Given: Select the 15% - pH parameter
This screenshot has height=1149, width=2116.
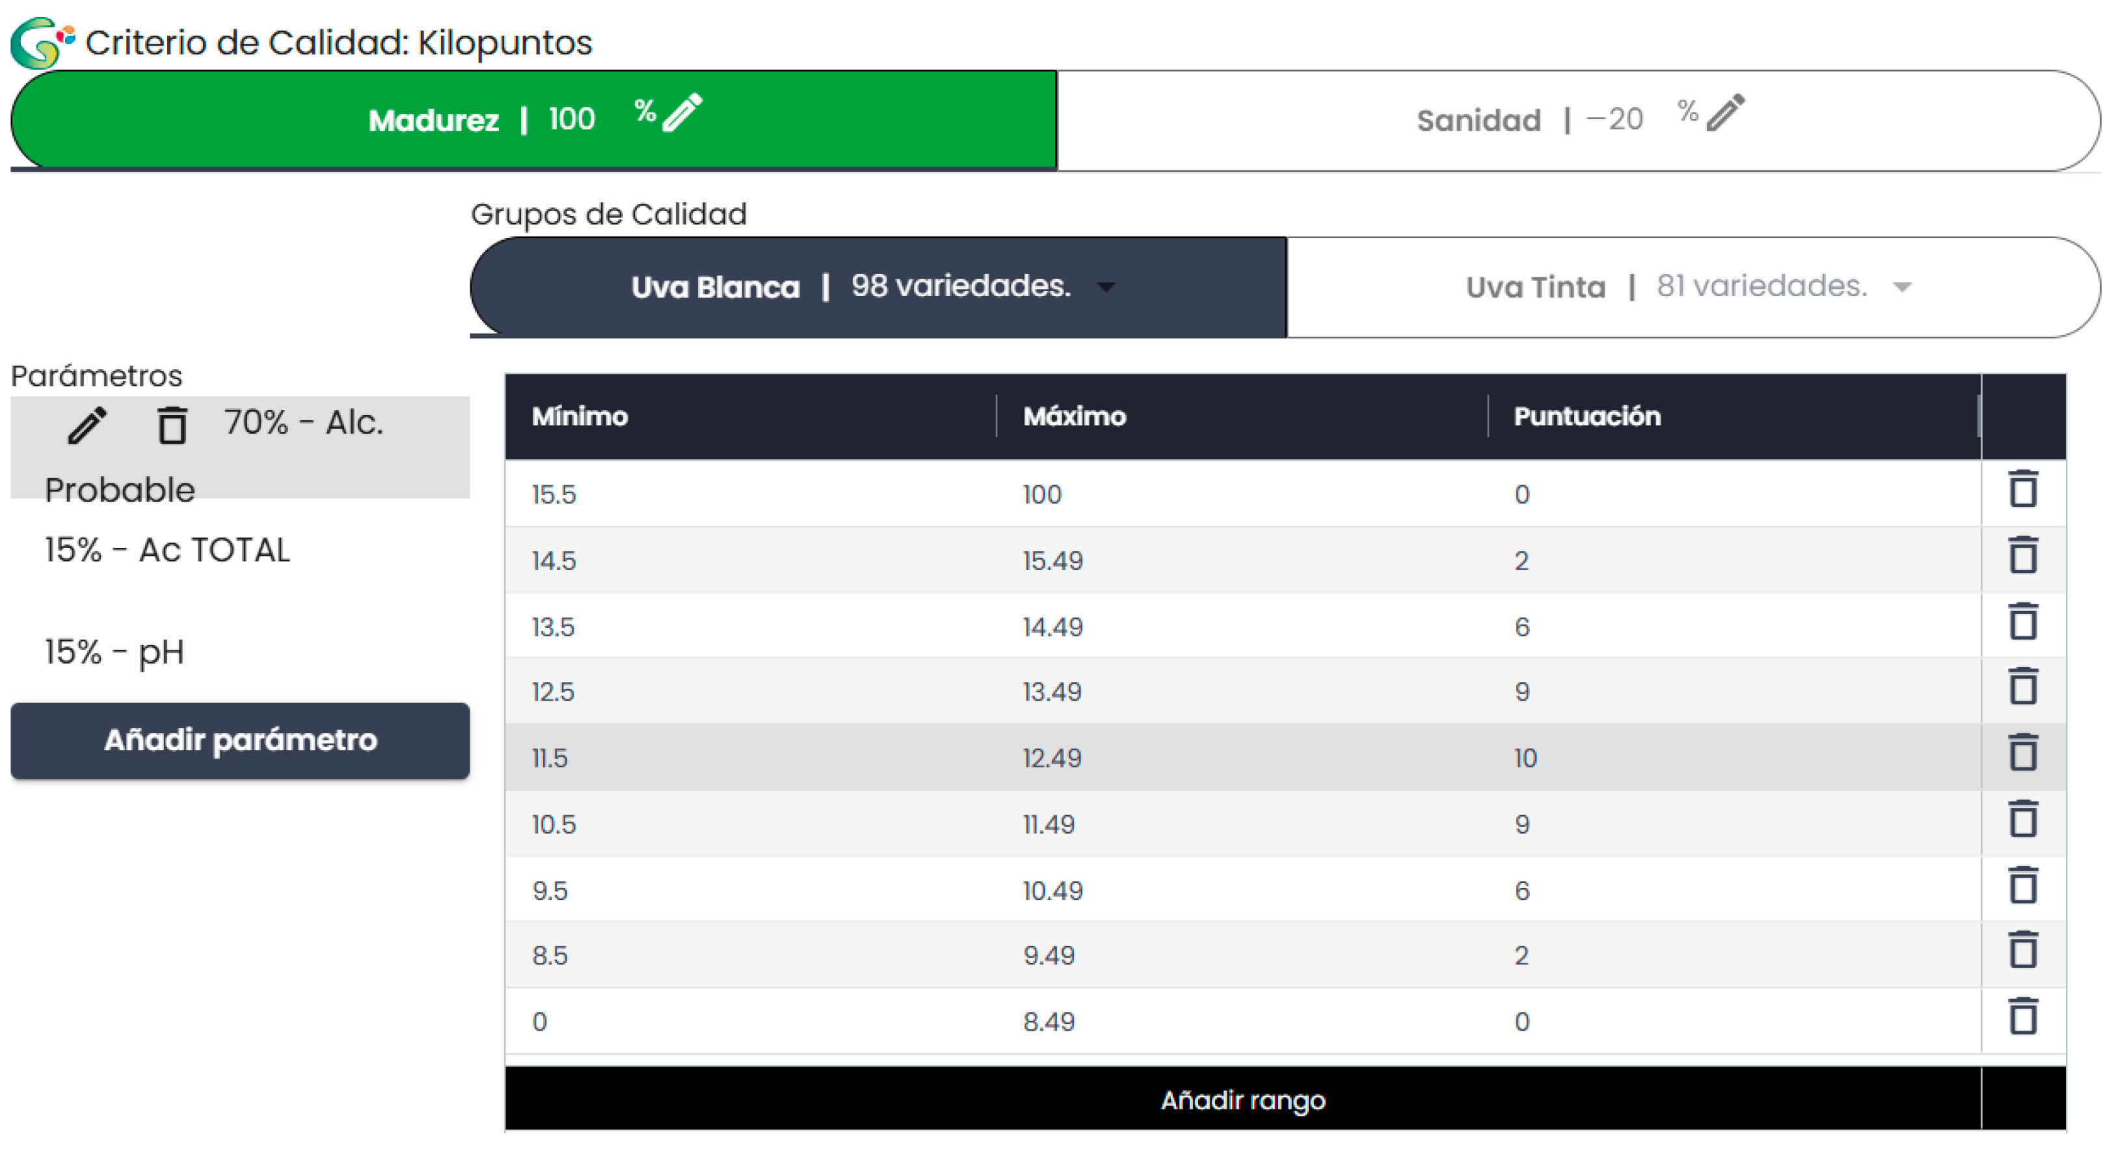Looking at the screenshot, I should tap(115, 652).
